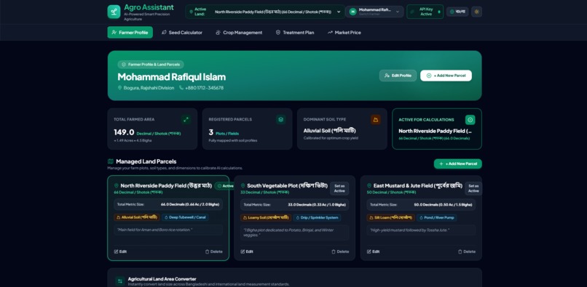The width and height of the screenshot is (587, 287).
Task: Click the Registered Parcels layers icon
Action: tap(281, 120)
